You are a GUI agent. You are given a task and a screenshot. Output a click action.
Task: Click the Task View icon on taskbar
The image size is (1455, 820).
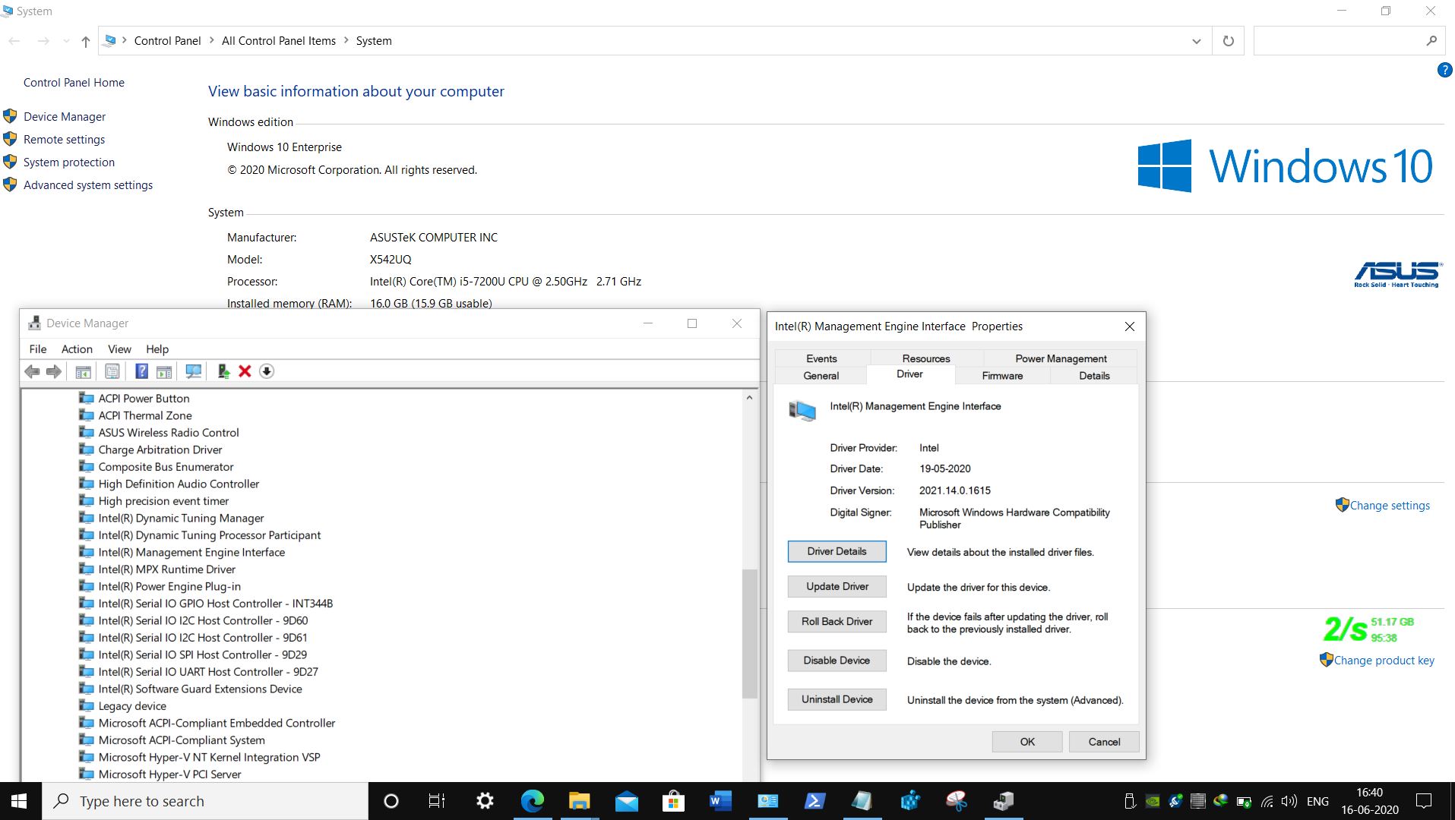(437, 801)
